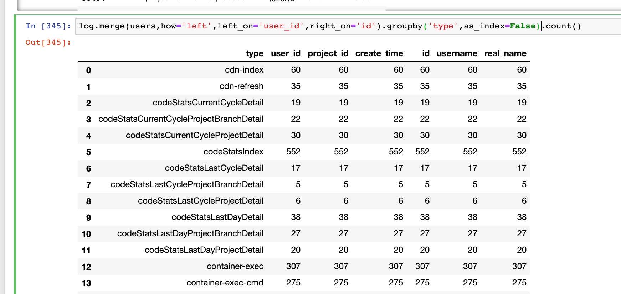Click the real_name column header
Screen dimensions: 621x294
(505, 54)
